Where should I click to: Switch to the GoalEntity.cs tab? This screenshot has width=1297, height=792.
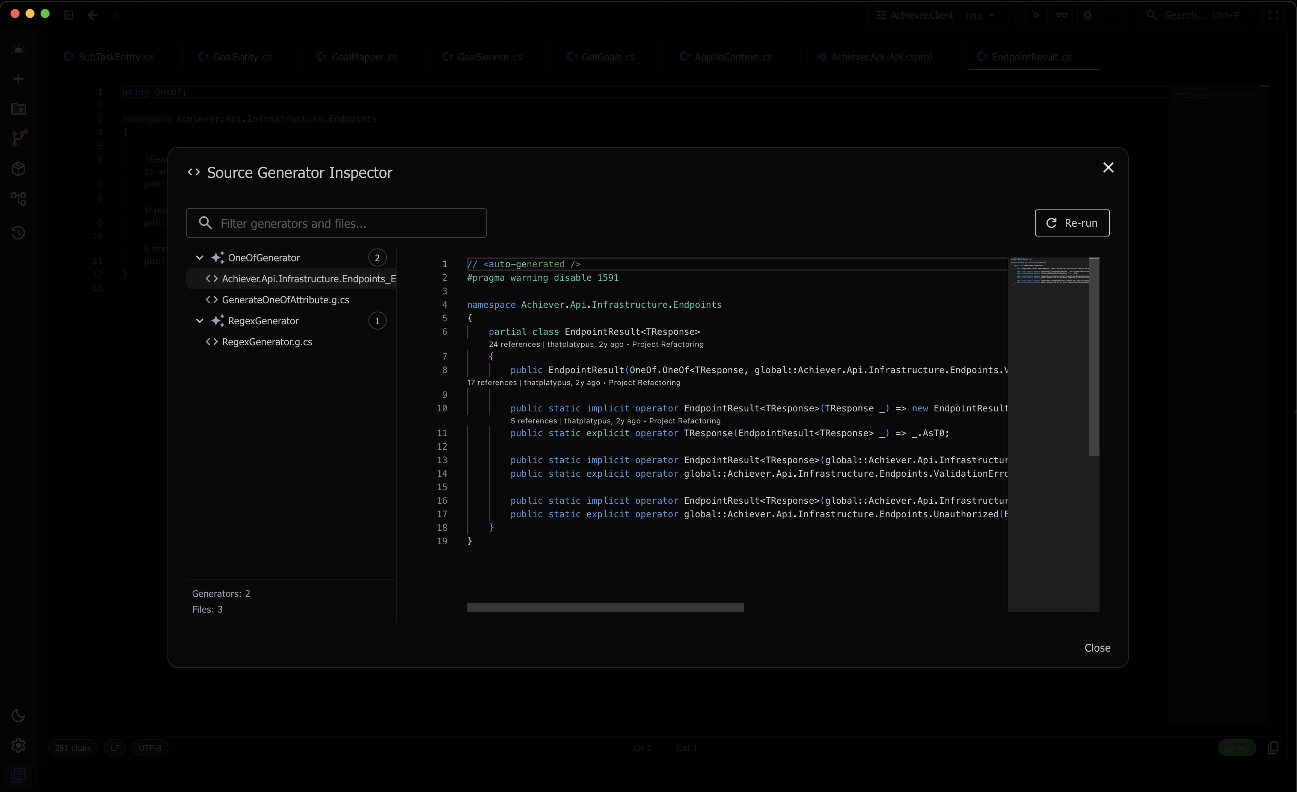235,57
